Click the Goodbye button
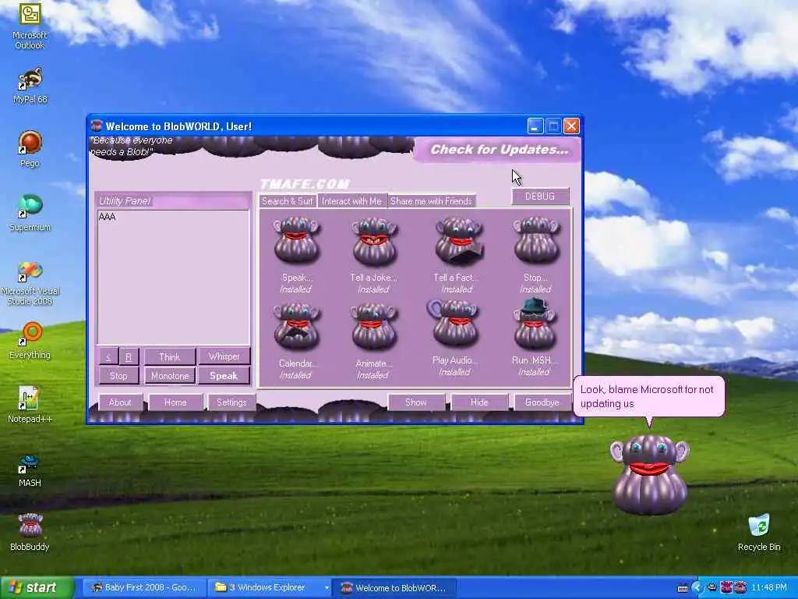798x599 pixels. (542, 402)
